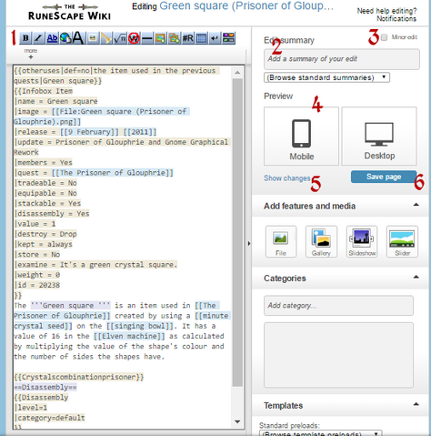Click the '|members = Yes' line
Viewport: 431px width, 436px height.
pyautogui.click(x=44, y=163)
